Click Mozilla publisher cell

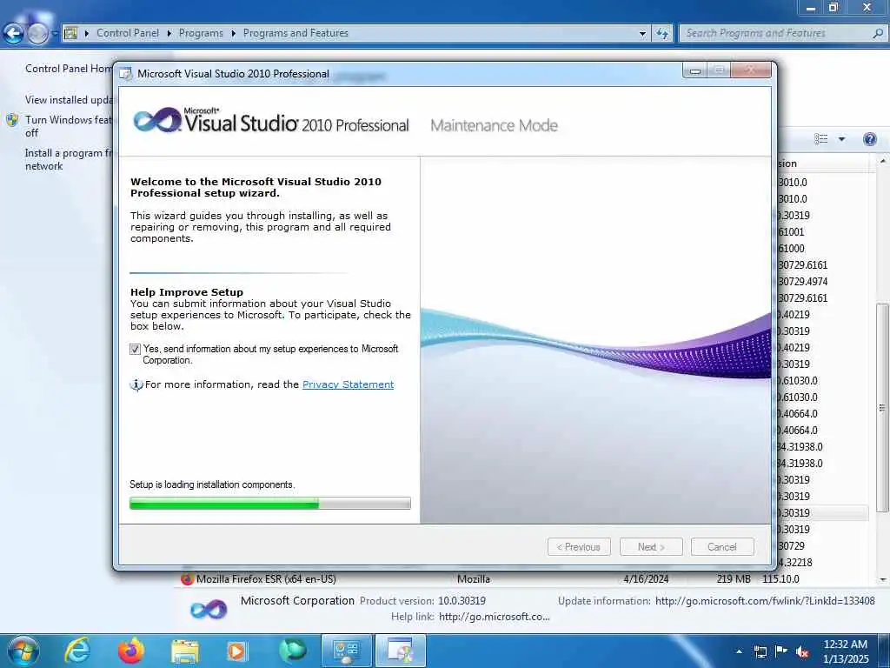click(474, 578)
